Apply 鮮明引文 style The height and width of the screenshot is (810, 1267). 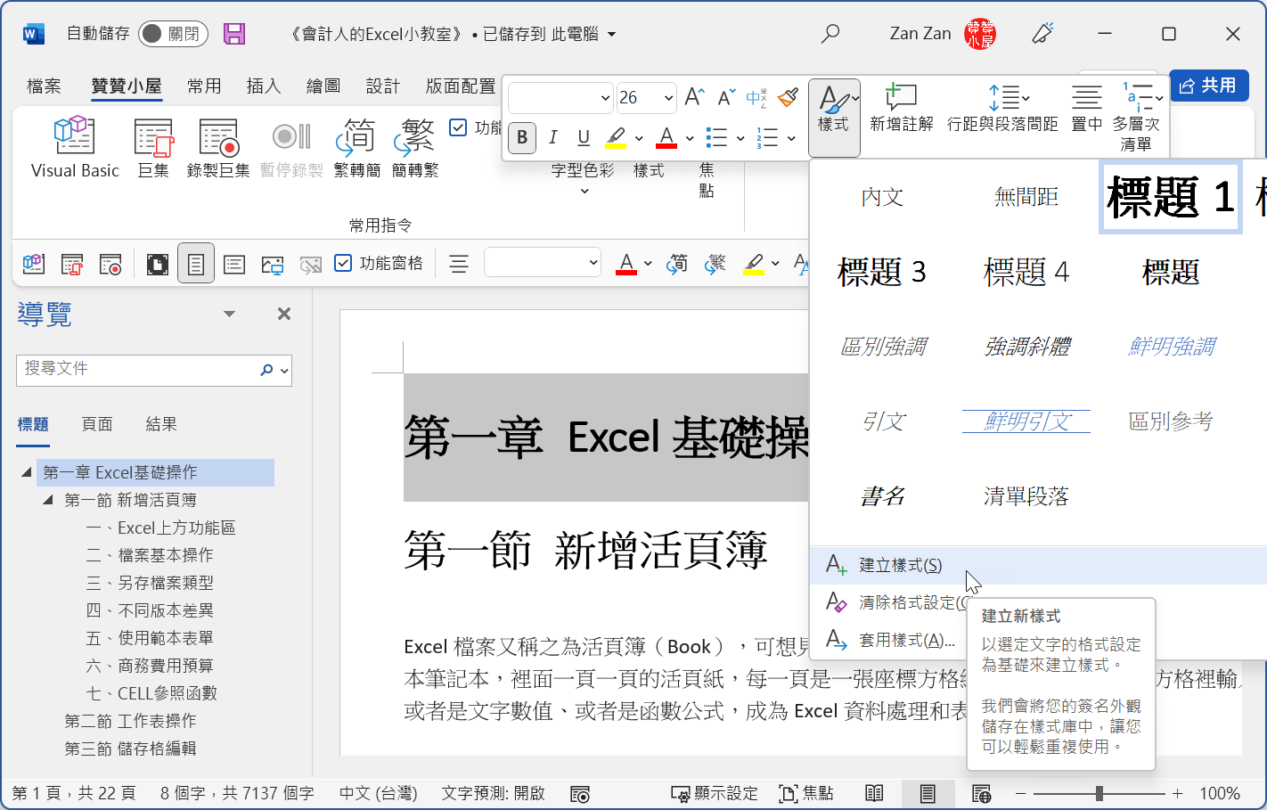[1026, 421]
